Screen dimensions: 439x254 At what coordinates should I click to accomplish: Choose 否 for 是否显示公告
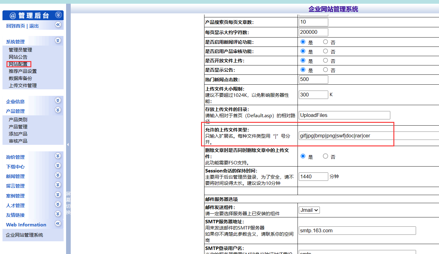point(325,70)
